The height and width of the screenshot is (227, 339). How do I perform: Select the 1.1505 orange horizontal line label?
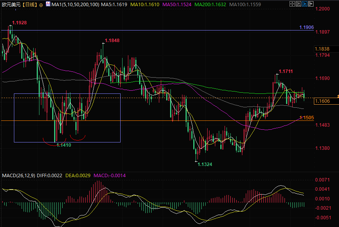[307, 117]
